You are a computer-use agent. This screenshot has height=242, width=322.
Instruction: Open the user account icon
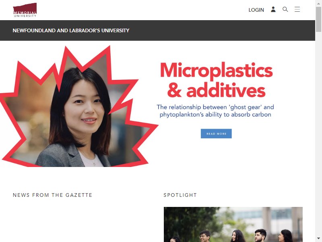(x=273, y=9)
